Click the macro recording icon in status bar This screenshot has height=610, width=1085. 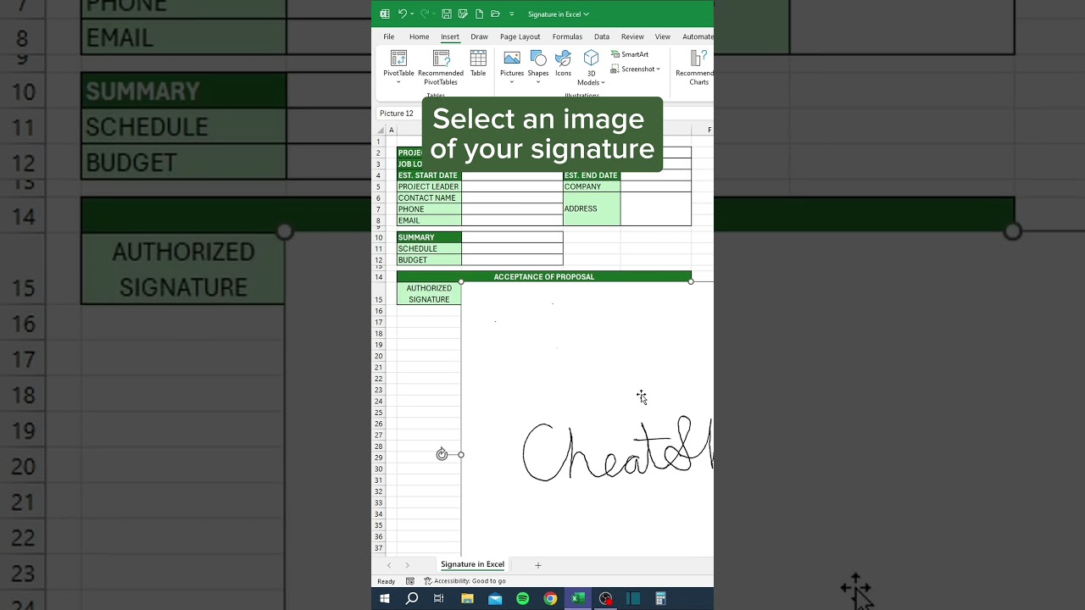[410, 581]
